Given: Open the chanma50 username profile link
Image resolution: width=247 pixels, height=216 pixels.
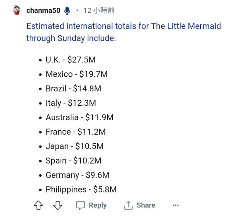Looking at the screenshot, I should point(43,10).
